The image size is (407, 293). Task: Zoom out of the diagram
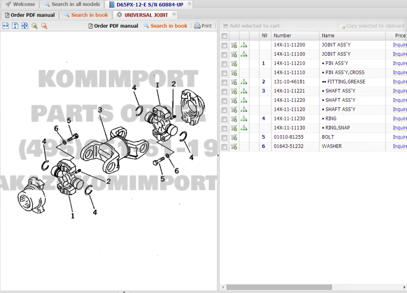[x=44, y=26]
